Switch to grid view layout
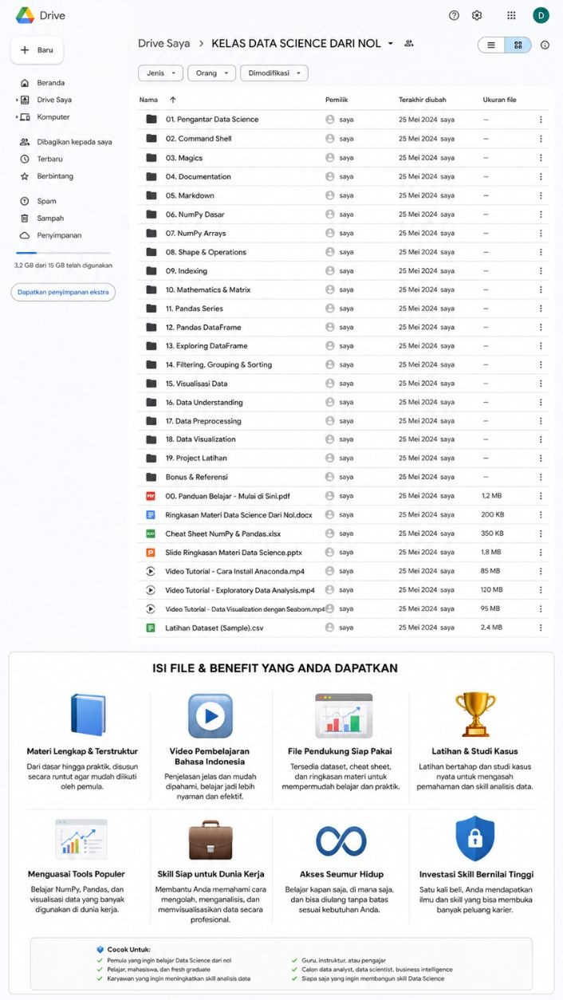Viewport: 563px width, 1000px height. pos(518,45)
